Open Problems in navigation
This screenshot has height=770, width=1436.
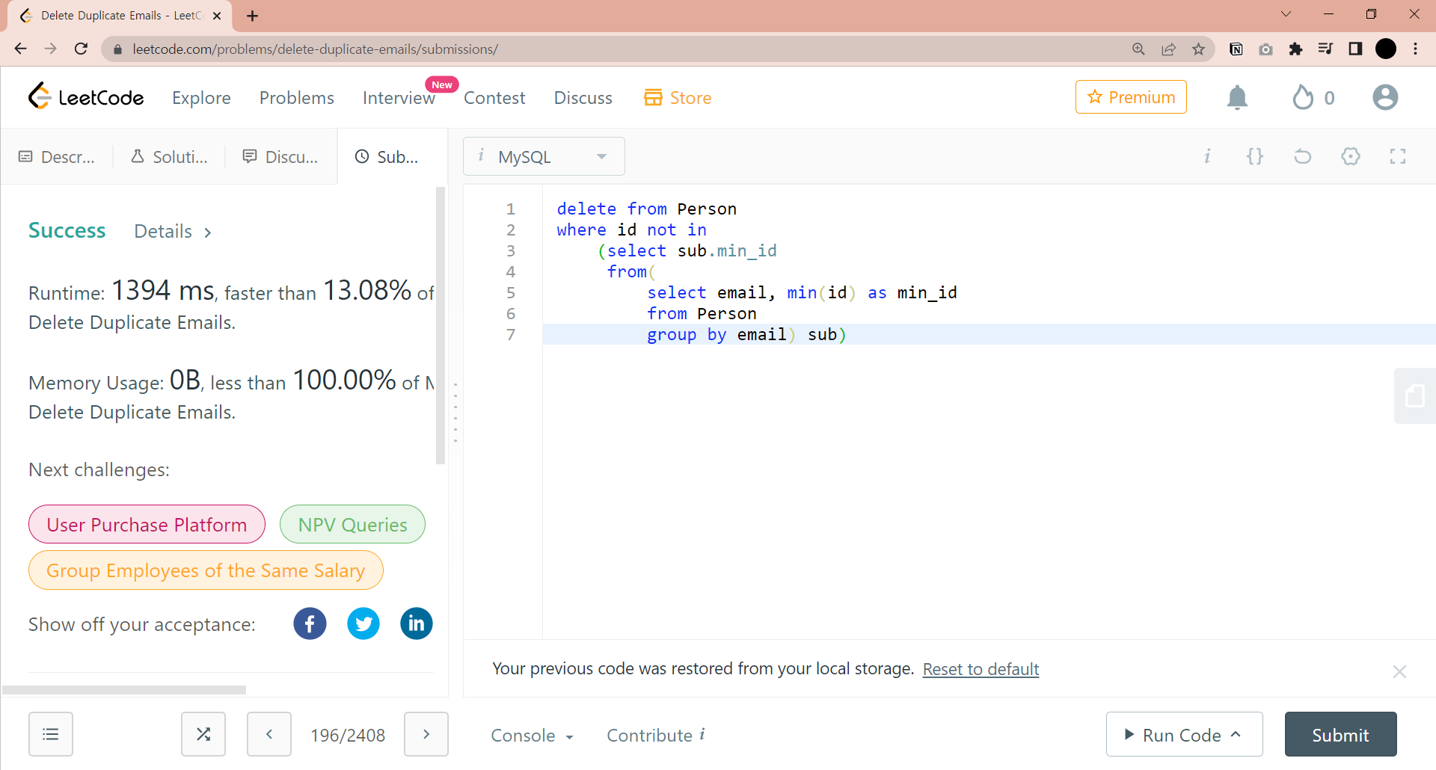click(297, 98)
